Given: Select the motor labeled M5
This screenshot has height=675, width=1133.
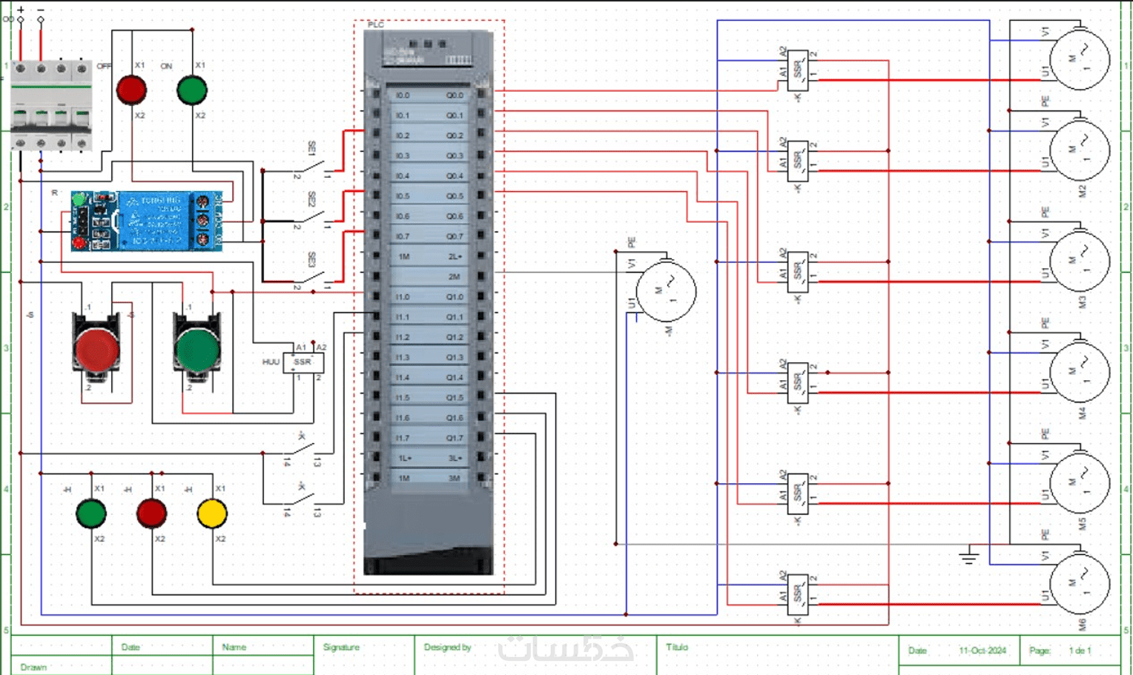Looking at the screenshot, I should point(1080,483).
